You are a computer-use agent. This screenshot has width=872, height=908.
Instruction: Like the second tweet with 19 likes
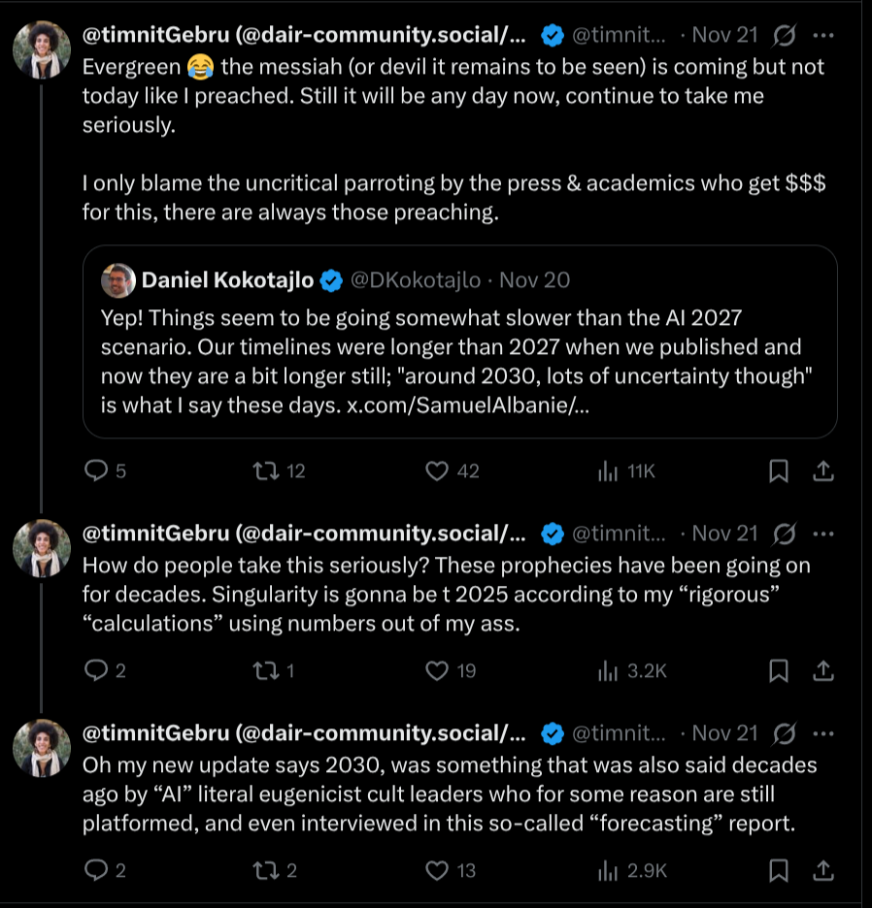click(438, 670)
